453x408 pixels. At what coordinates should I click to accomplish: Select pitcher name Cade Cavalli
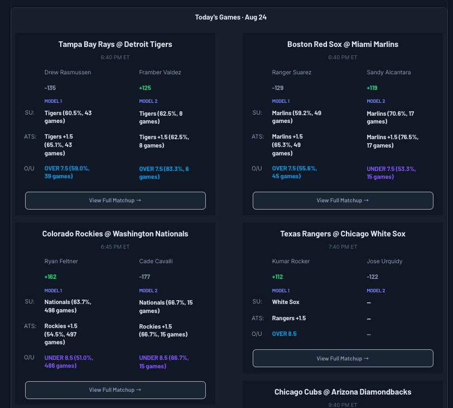pos(156,262)
